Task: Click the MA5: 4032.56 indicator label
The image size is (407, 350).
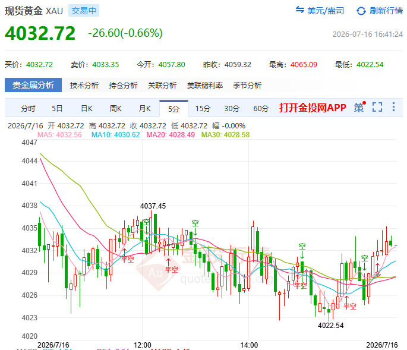Action: [x=59, y=134]
